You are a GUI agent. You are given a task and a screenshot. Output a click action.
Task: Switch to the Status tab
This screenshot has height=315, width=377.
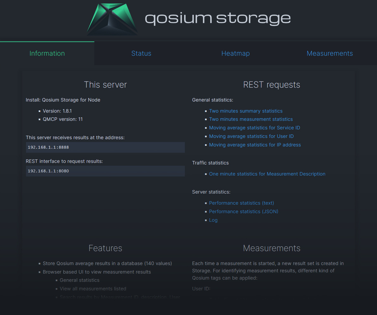pyautogui.click(x=141, y=53)
